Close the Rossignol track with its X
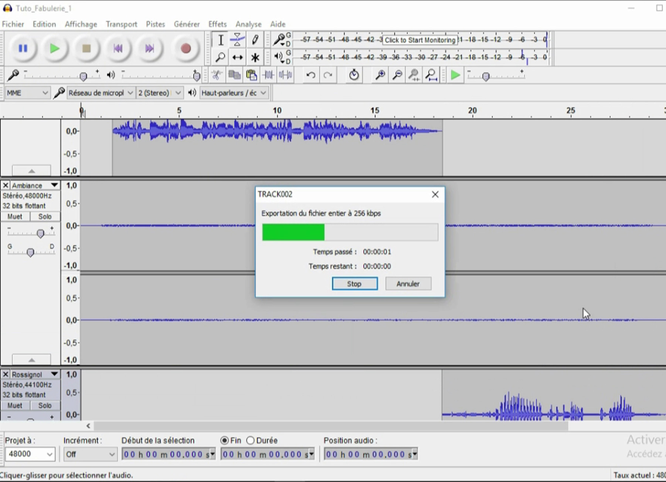The width and height of the screenshot is (666, 482). [5, 374]
